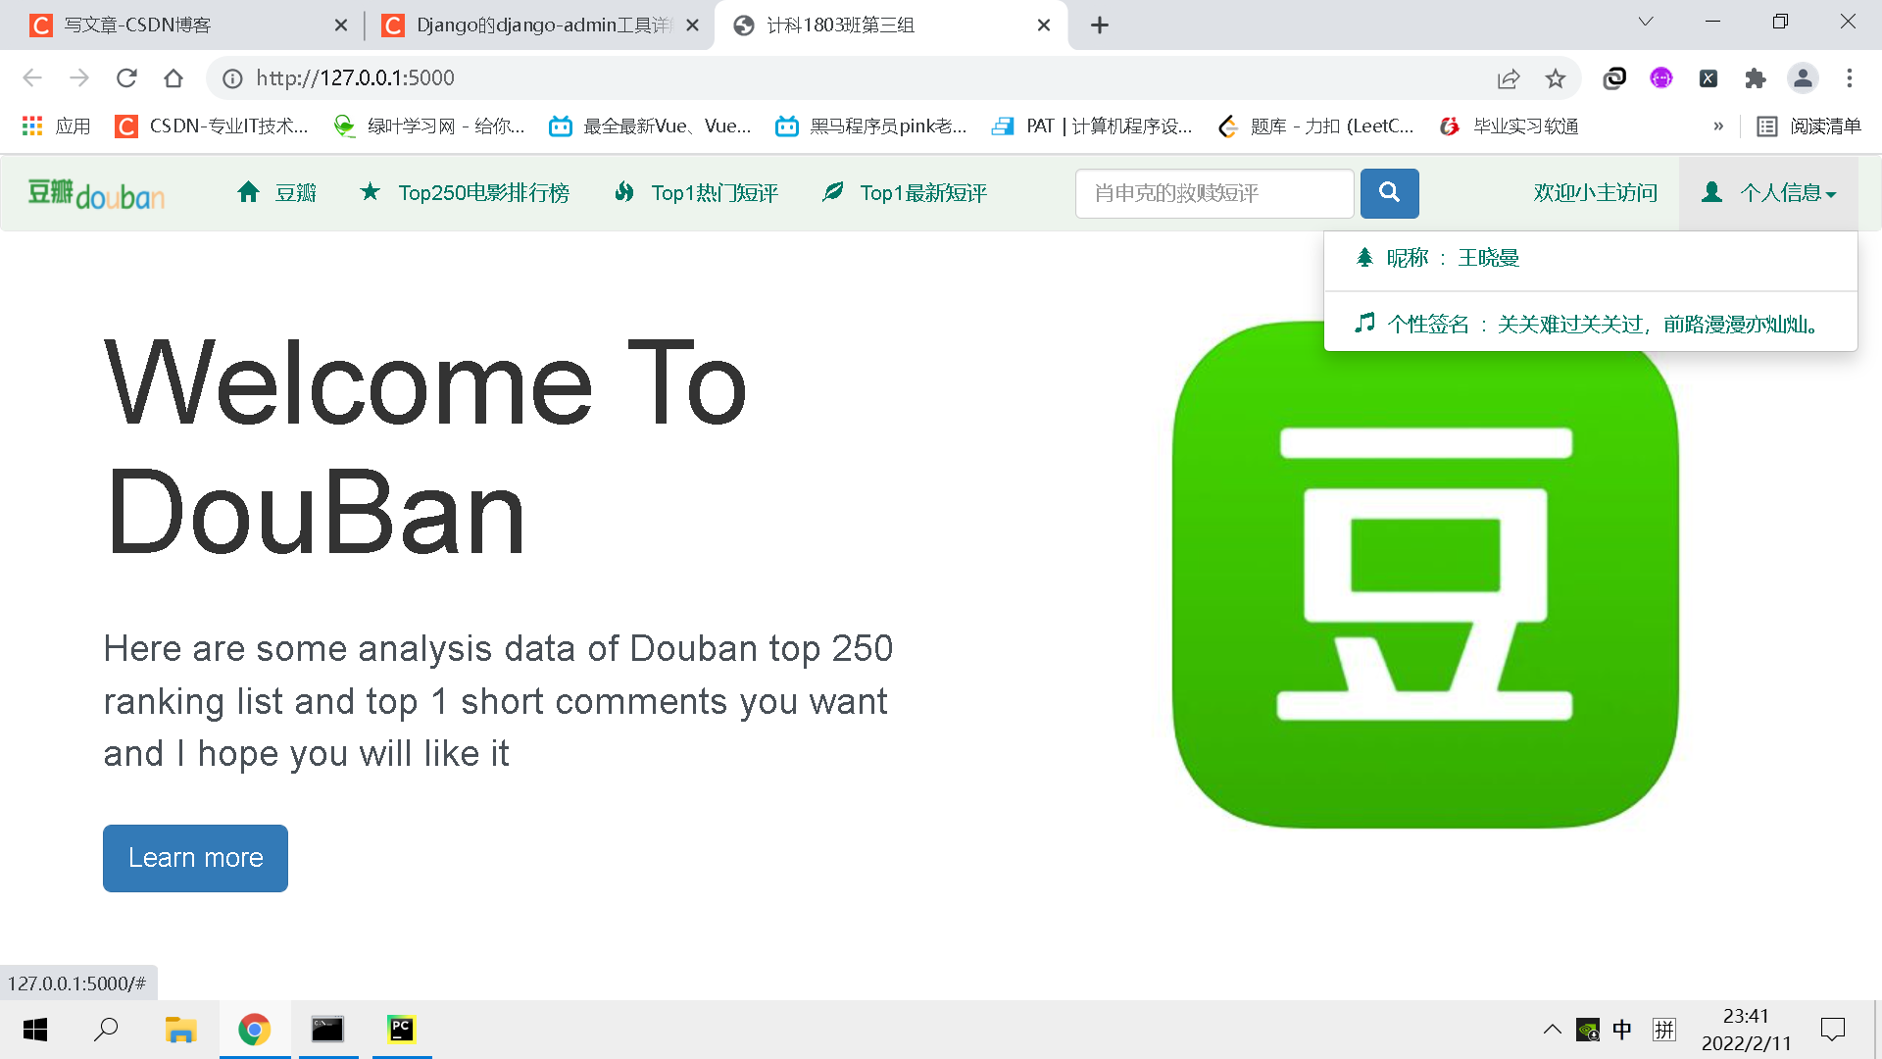Click the share page icon

click(1509, 78)
